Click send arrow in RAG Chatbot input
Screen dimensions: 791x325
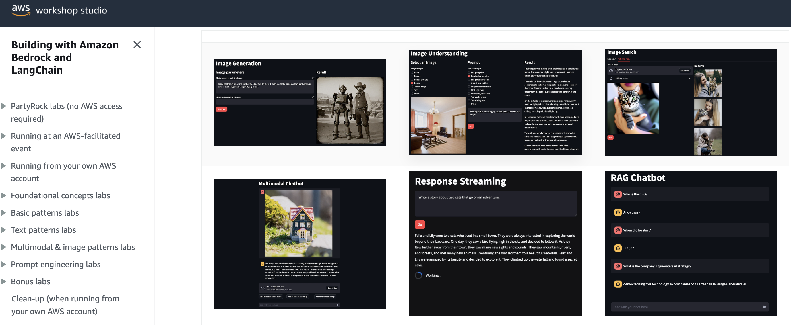(764, 307)
